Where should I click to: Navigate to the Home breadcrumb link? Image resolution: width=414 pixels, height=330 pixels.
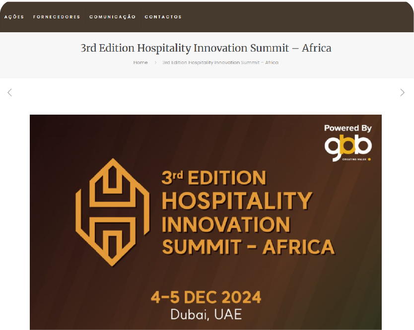140,63
